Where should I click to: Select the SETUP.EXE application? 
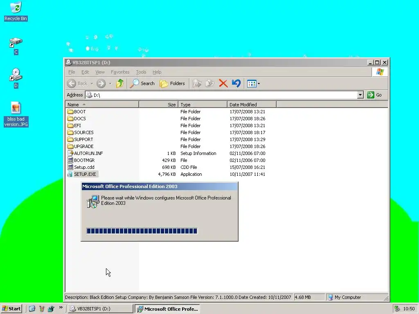(82, 174)
